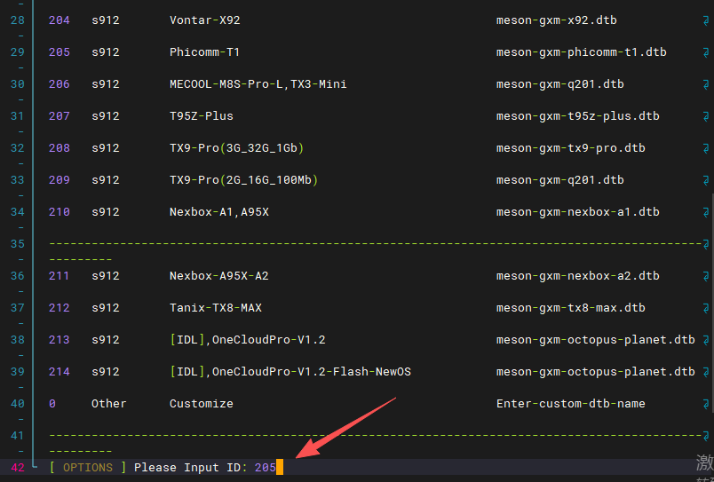Click line number 28 in the gutter
This screenshot has height=482, width=714.
(x=18, y=20)
